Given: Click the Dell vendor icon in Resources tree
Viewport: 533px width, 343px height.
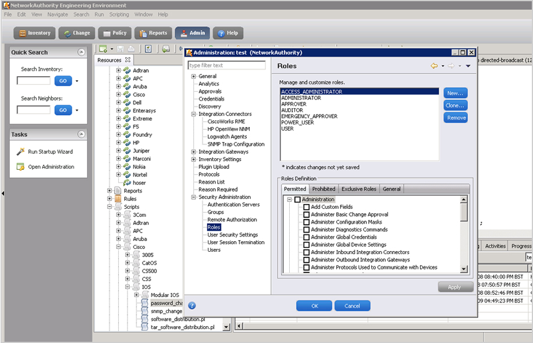Looking at the screenshot, I should pos(127,102).
